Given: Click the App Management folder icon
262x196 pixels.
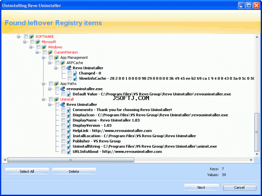Looking at the screenshot, I should [56, 58].
